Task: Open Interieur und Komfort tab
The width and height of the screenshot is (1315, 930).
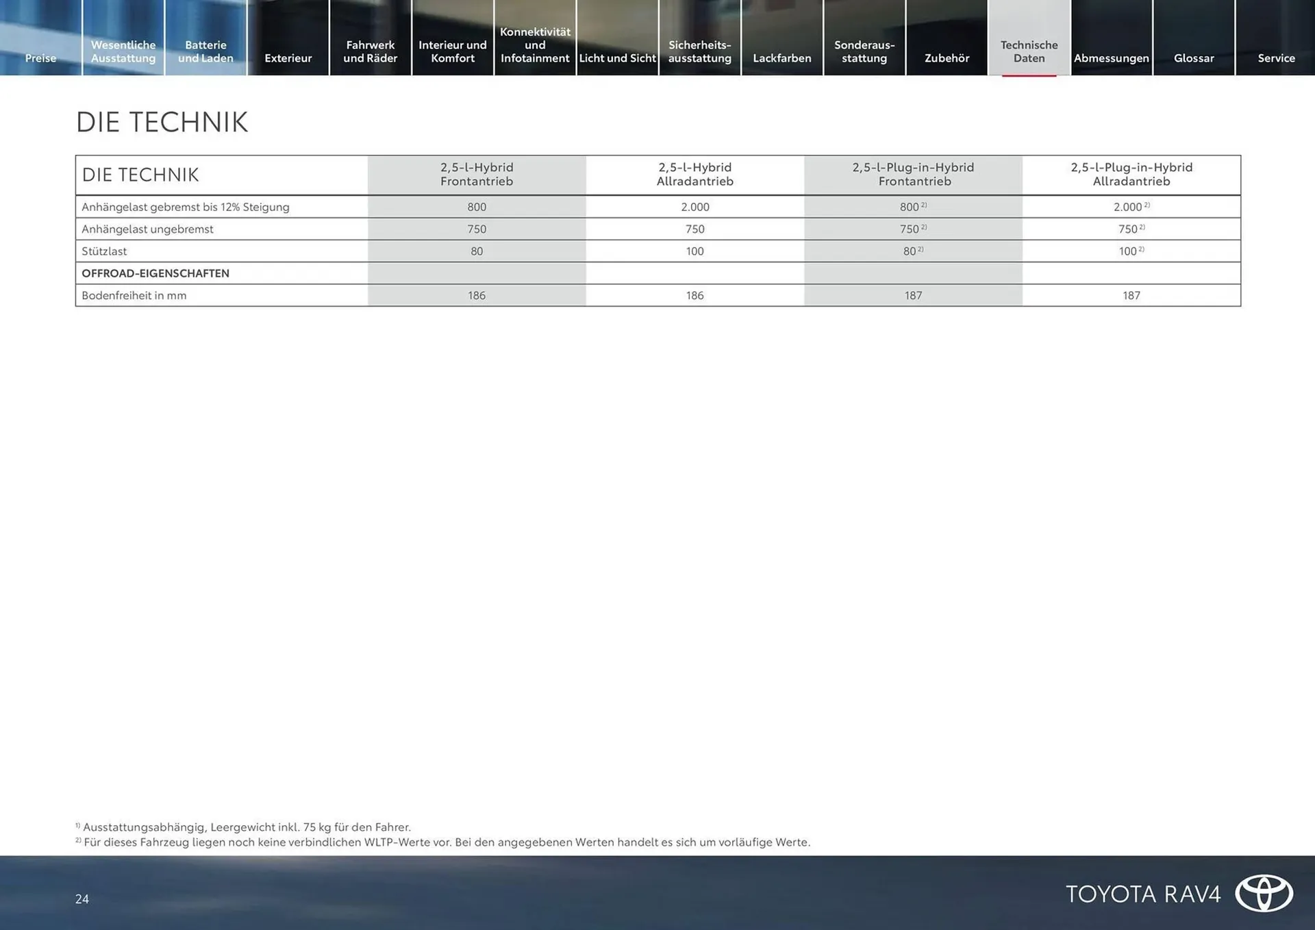Action: click(452, 51)
